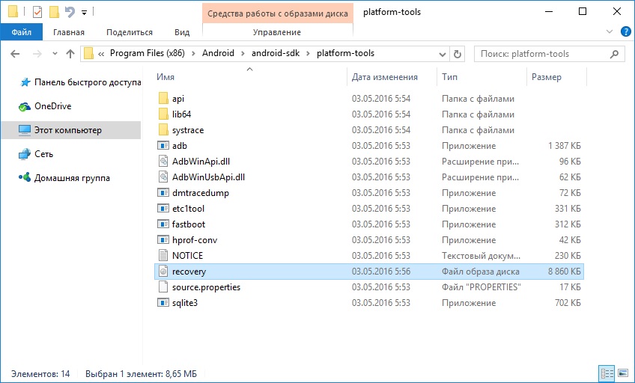Refresh the current folder view
The image size is (635, 383).
458,54
